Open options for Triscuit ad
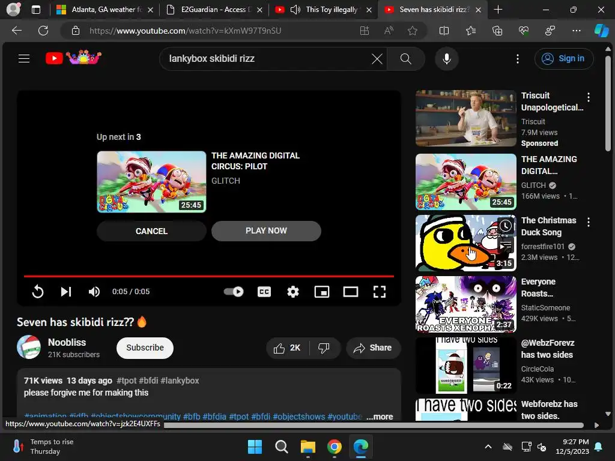The height and width of the screenshot is (461, 615). 589,97
